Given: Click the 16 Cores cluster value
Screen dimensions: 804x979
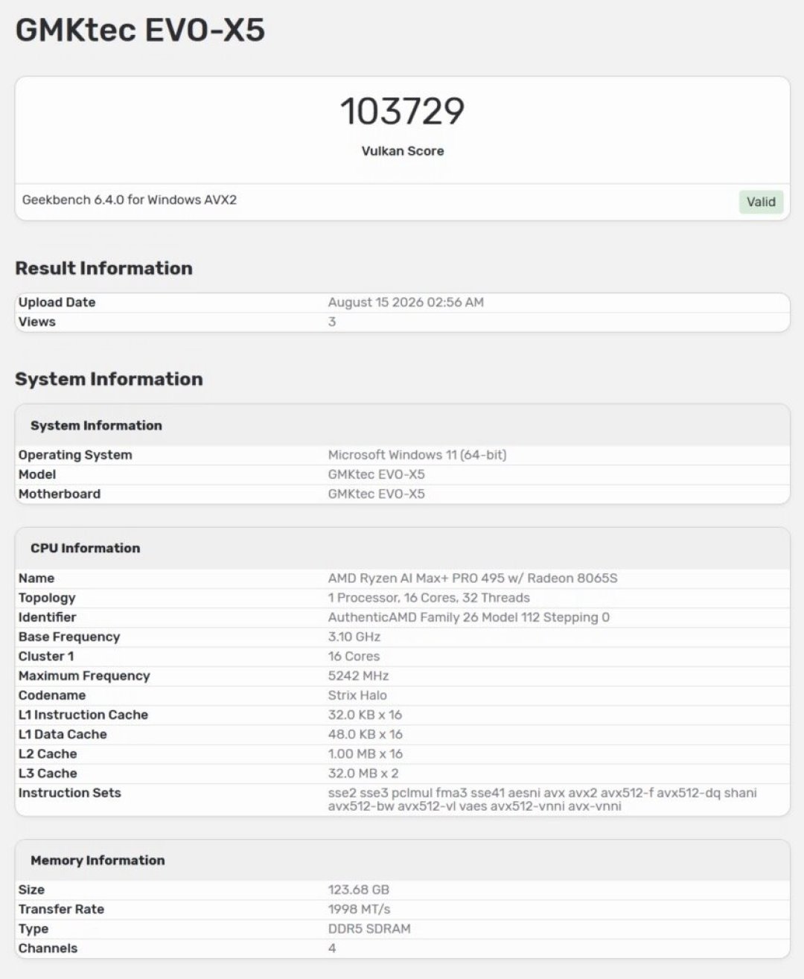Looking at the screenshot, I should coord(354,656).
